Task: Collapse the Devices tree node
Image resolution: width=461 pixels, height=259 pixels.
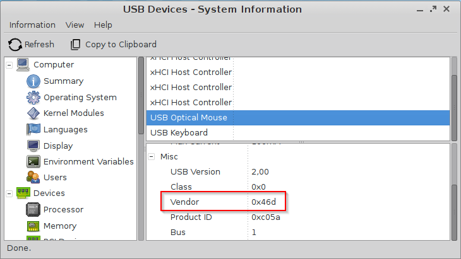Action: (x=9, y=193)
